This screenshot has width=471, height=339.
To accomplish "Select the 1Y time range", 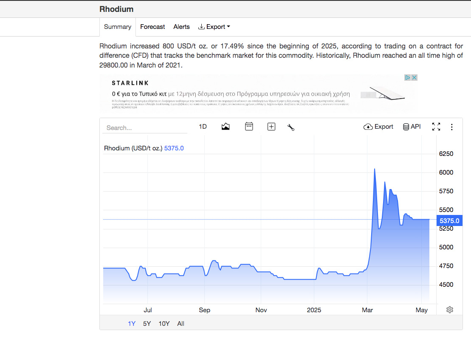I will tap(132, 324).
